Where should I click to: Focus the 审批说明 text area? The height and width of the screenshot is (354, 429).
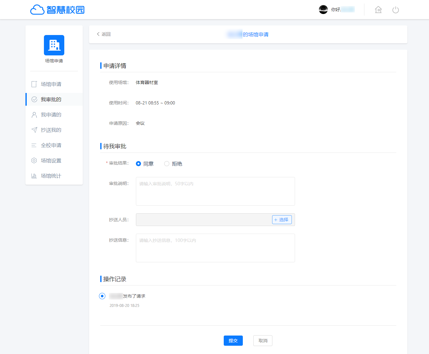pyautogui.click(x=215, y=191)
